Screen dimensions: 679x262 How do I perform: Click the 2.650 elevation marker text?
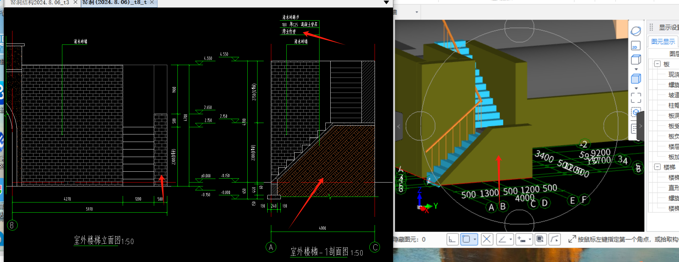pos(208,107)
